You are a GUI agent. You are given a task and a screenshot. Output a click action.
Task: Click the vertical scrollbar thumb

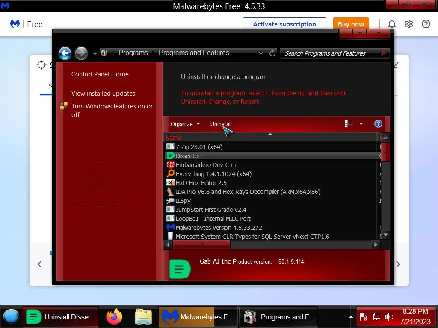pyautogui.click(x=385, y=152)
